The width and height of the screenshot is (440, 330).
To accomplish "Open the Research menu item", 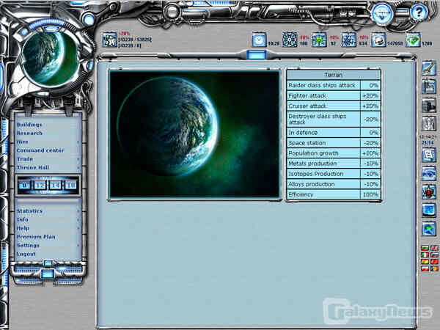I will pyautogui.click(x=29, y=133).
